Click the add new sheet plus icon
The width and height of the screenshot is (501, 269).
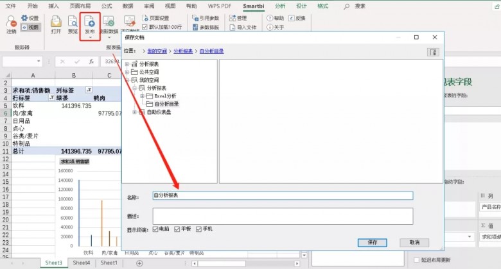139,263
